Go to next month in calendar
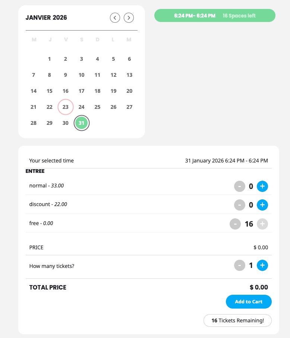Image resolution: width=290 pixels, height=338 pixels. (x=129, y=18)
